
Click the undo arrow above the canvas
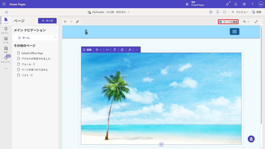click(x=65, y=22)
